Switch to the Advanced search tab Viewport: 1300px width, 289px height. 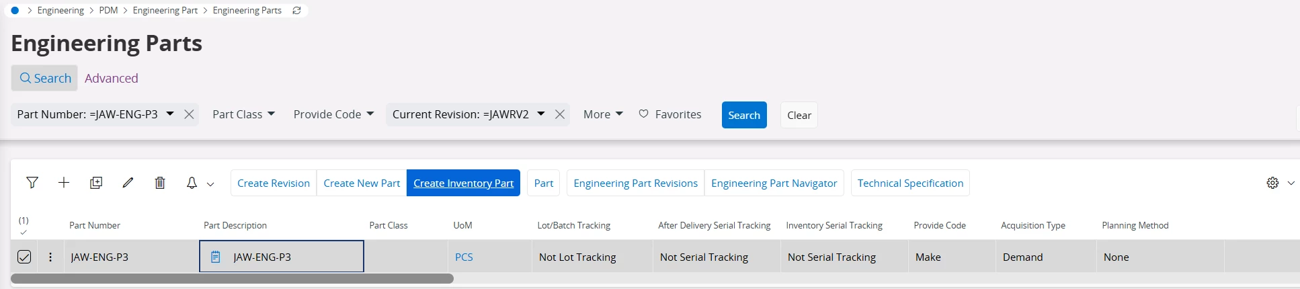coord(111,78)
